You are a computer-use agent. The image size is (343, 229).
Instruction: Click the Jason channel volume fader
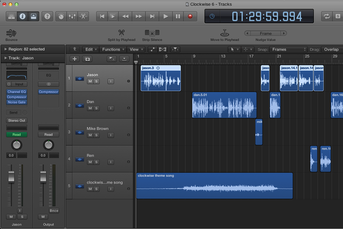(11, 176)
